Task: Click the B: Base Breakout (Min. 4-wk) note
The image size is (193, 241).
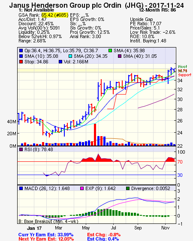Action: (48, 221)
